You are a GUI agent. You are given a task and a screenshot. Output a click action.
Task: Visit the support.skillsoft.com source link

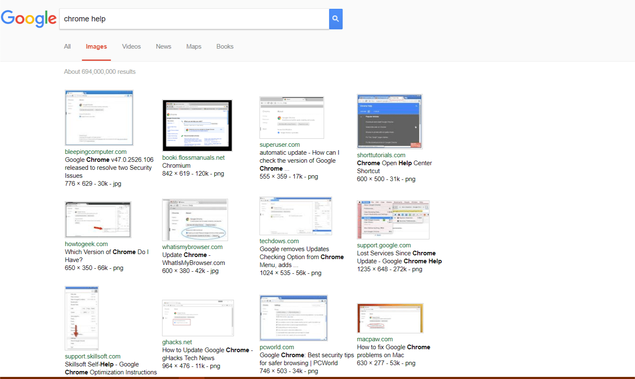93,356
